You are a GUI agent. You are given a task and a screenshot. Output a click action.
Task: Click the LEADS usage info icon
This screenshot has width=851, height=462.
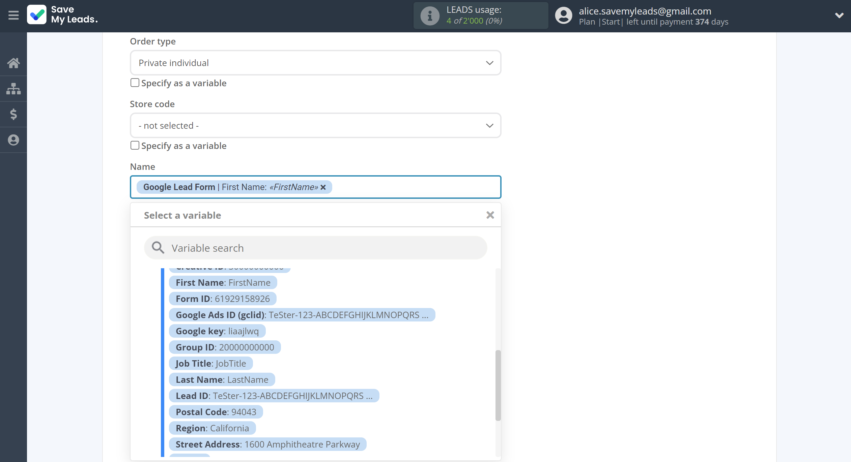430,16
